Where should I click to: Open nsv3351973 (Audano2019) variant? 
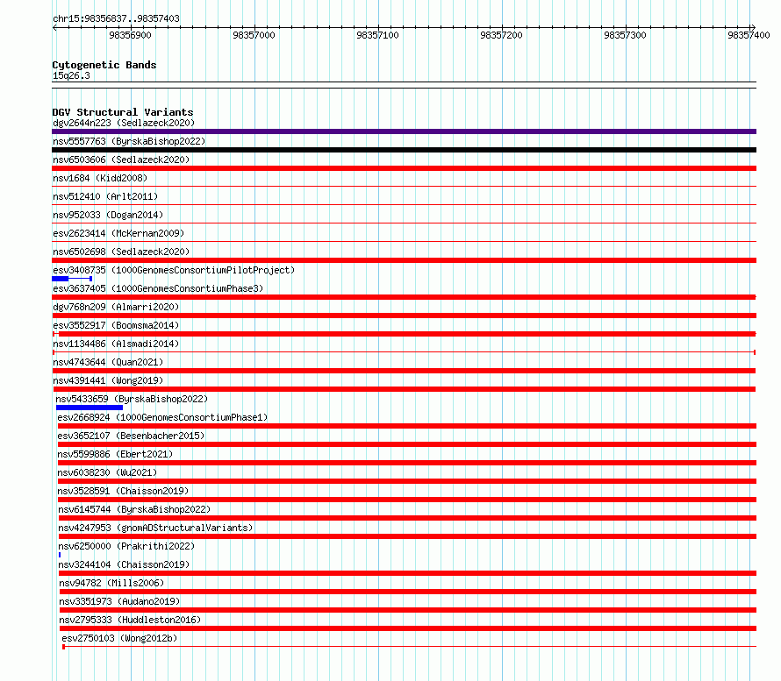[119, 601]
